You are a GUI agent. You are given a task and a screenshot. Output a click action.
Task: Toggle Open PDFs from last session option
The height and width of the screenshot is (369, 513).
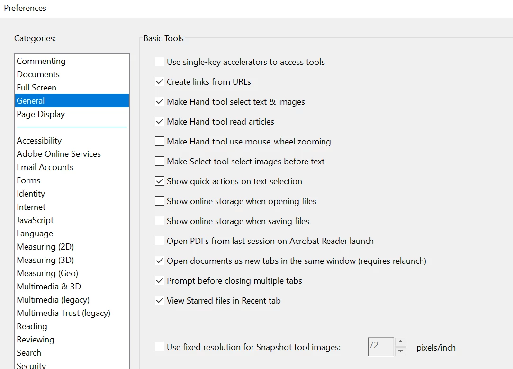pyautogui.click(x=160, y=241)
